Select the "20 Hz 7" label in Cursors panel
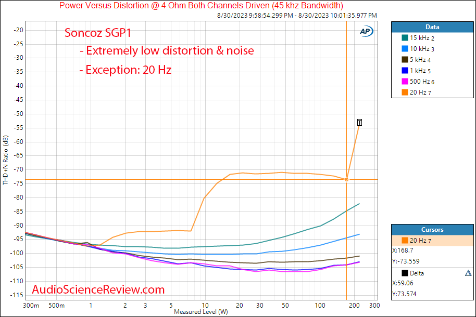Screen dimensions: 476x317 click(420, 241)
